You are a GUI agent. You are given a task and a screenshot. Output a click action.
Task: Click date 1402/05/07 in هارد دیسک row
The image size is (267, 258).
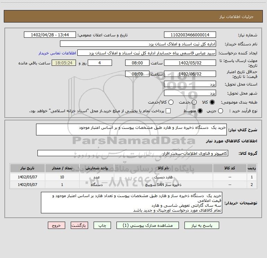point(27,177)
